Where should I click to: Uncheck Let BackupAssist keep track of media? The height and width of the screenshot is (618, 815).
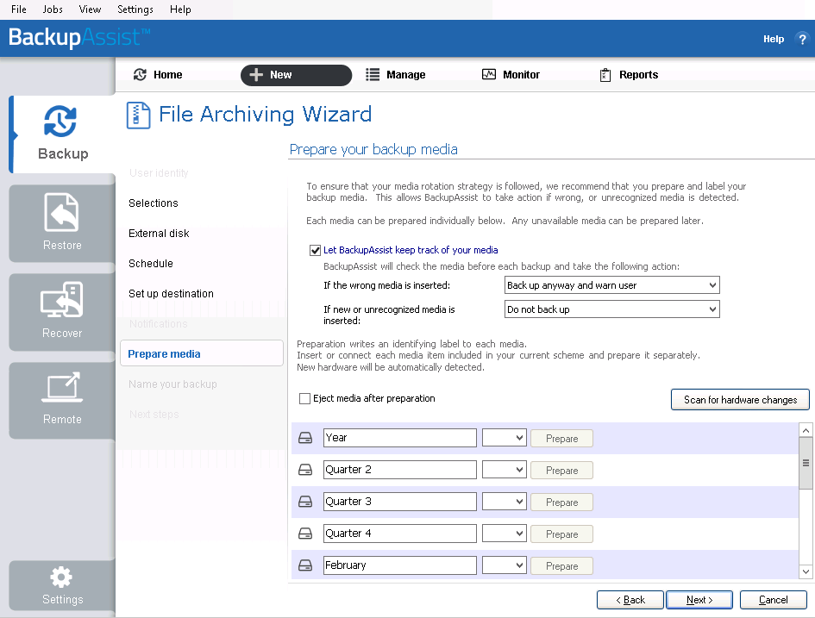315,250
